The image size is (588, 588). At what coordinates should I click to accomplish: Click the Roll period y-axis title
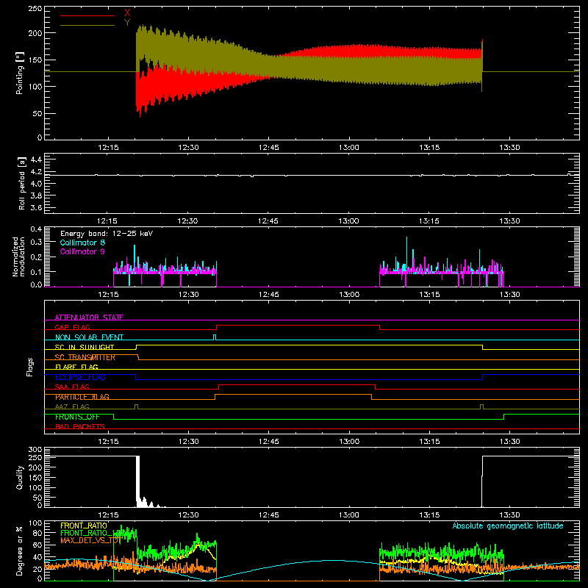tap(22, 183)
